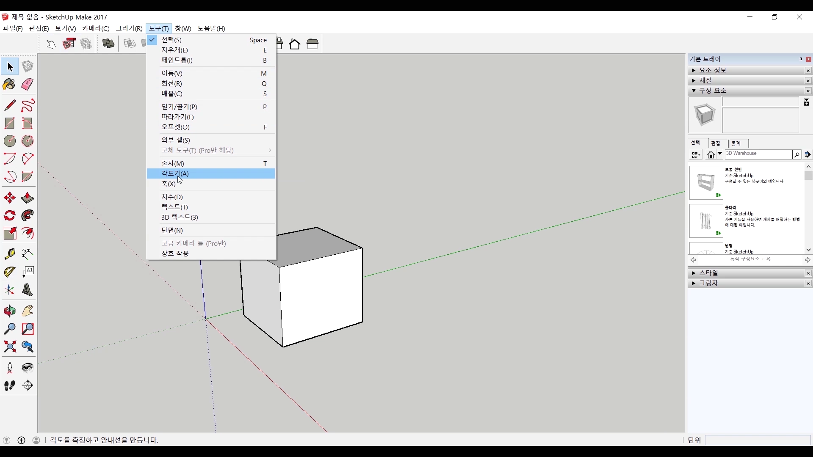
Task: Toggle the checked 선택(S) menu entry
Action: click(171, 40)
